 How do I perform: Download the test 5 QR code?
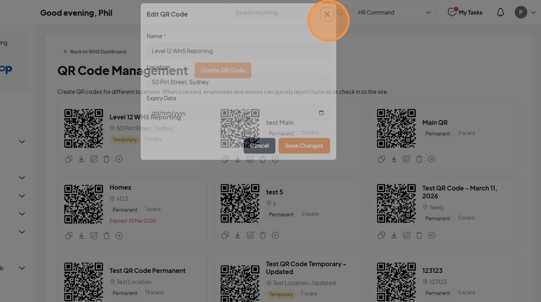coord(238,235)
